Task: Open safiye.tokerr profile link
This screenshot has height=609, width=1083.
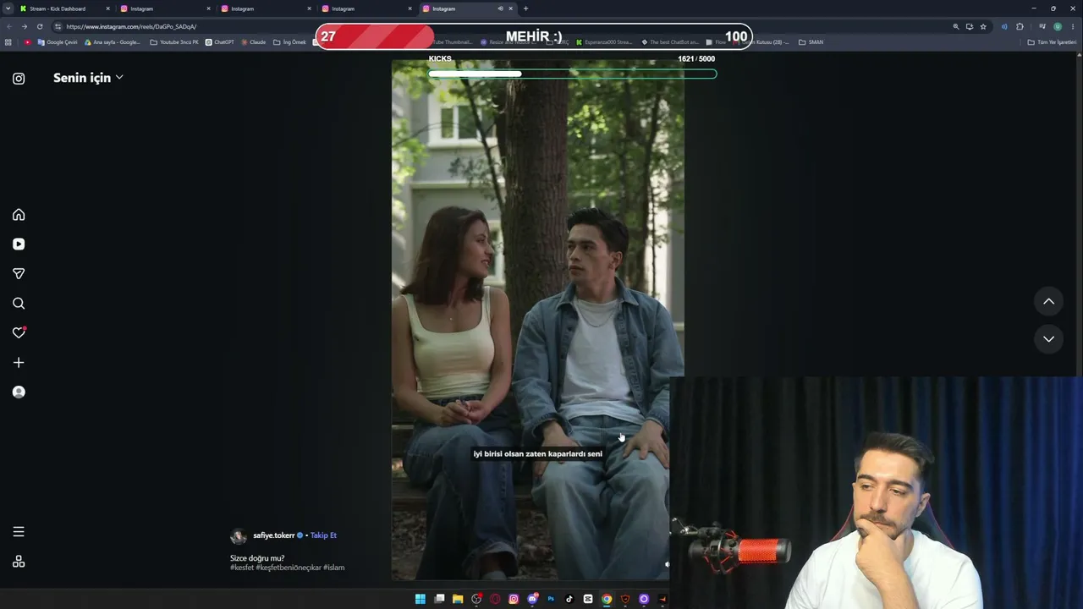Action: point(274,535)
